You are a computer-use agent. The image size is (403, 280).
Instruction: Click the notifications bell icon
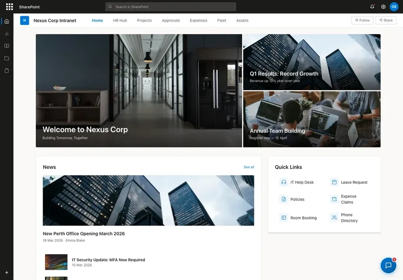[372, 7]
